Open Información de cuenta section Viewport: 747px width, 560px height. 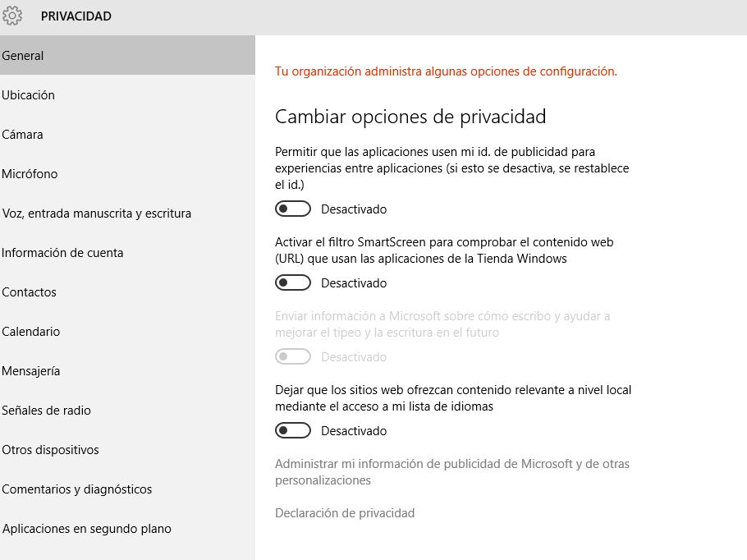click(x=62, y=253)
